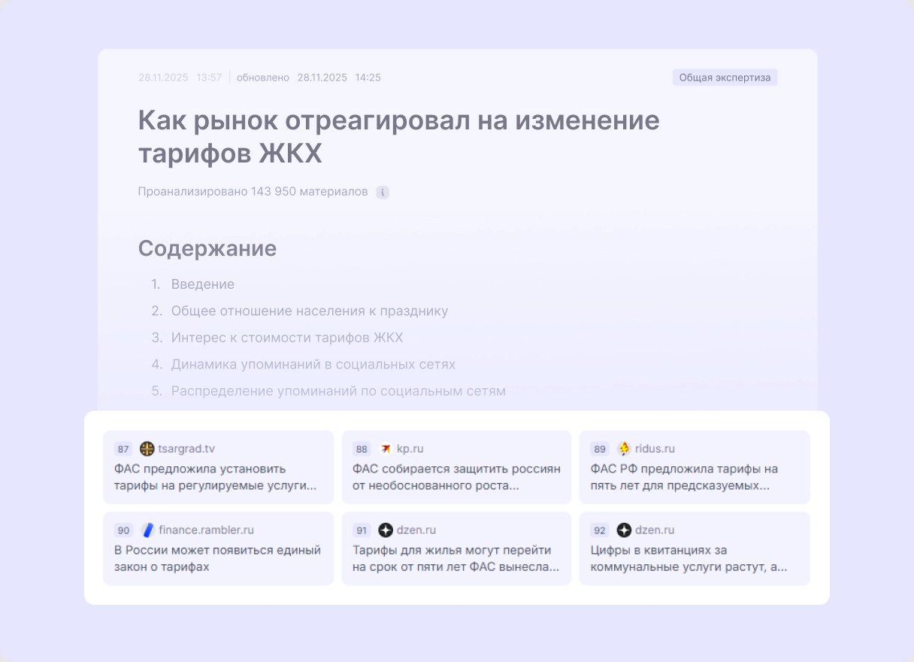Click the dzen.ru logo on card 92

click(x=624, y=530)
